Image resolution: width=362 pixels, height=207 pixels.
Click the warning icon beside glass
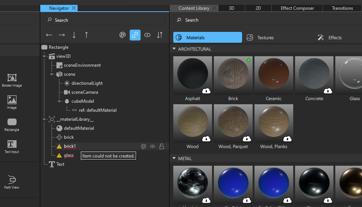[59, 155]
